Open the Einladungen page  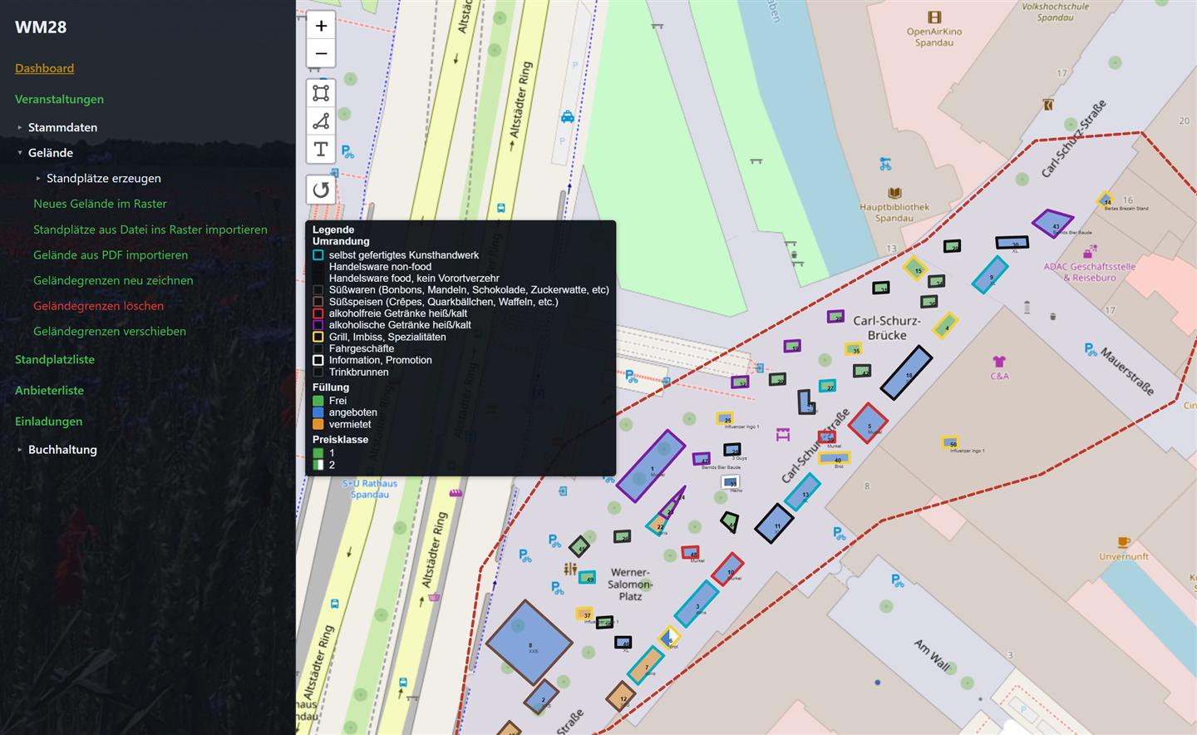48,422
